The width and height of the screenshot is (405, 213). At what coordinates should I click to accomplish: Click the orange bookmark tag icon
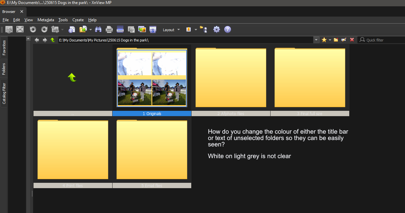(189, 29)
